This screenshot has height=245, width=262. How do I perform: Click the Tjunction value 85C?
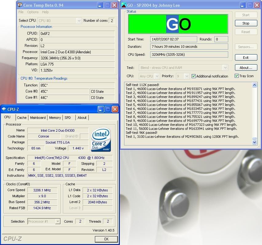point(77,85)
